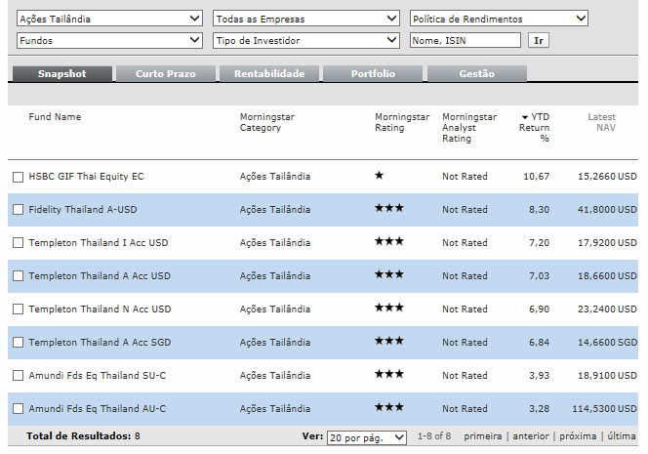648x454 pixels.
Task: Click Total de Resultados: 8 text
Action: click(x=83, y=436)
